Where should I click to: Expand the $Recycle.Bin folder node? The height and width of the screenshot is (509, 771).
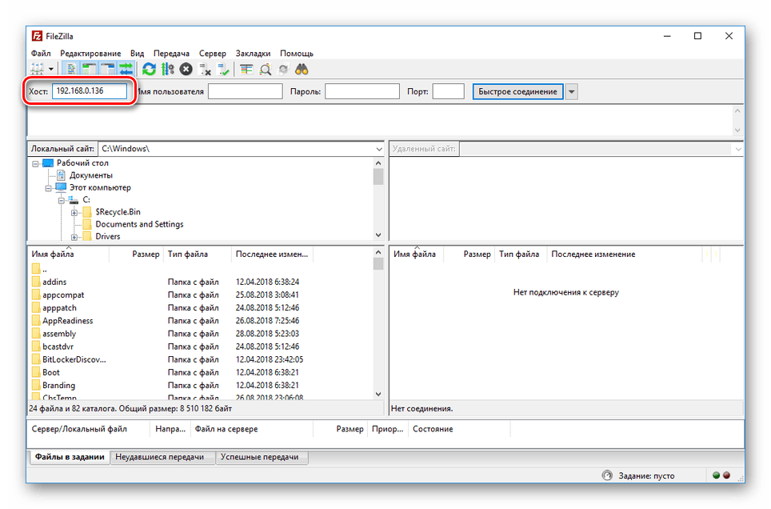point(74,213)
